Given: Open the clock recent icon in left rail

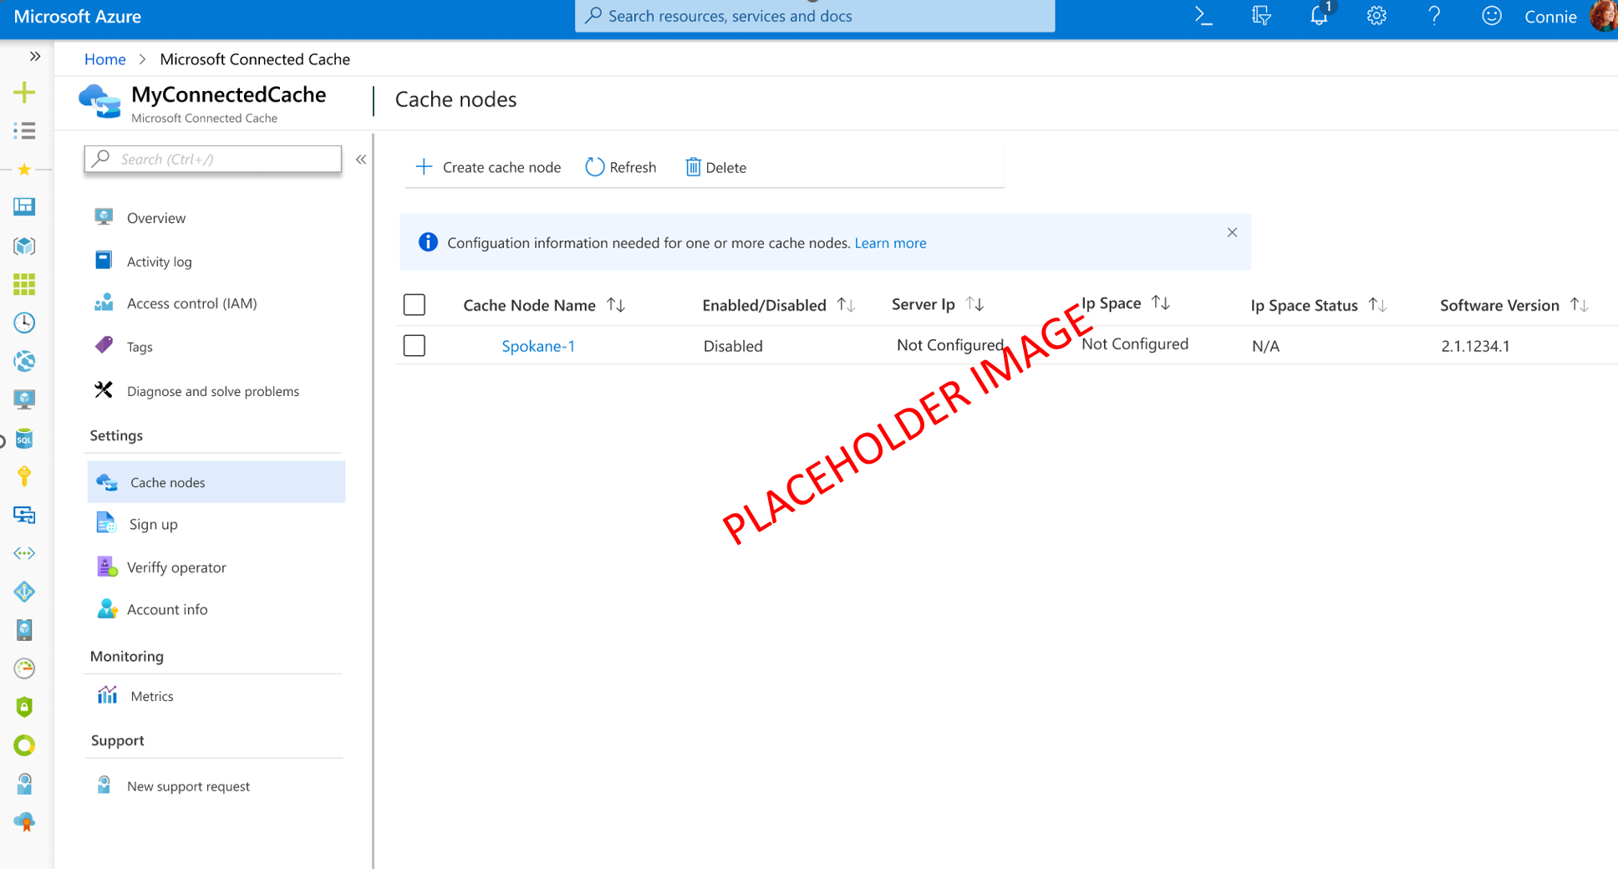Looking at the screenshot, I should tap(24, 323).
